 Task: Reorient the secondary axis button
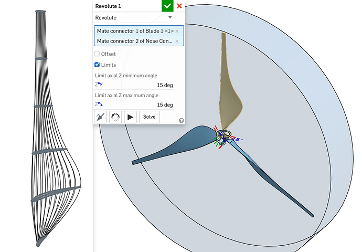point(115,117)
